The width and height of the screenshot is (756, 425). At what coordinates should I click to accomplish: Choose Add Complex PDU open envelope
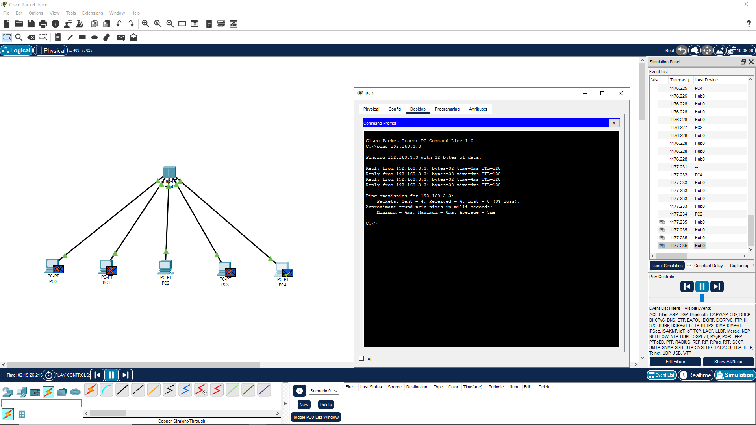[x=133, y=37]
